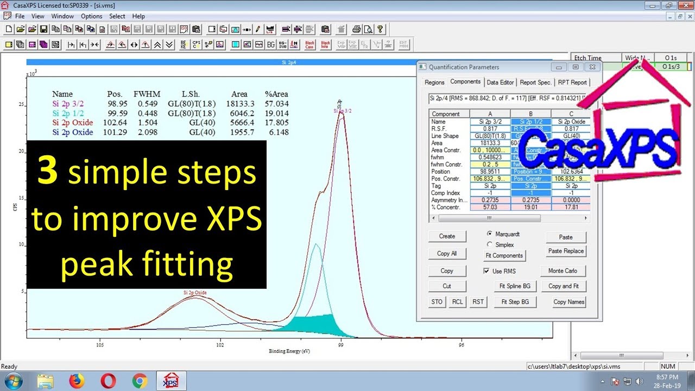The height and width of the screenshot is (391, 695).
Task: Click the Fit Step BG button
Action: coord(515,302)
